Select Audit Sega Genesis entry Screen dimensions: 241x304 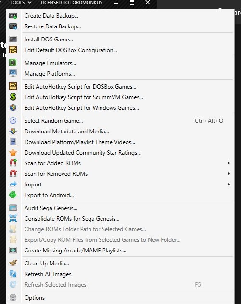[51, 208]
